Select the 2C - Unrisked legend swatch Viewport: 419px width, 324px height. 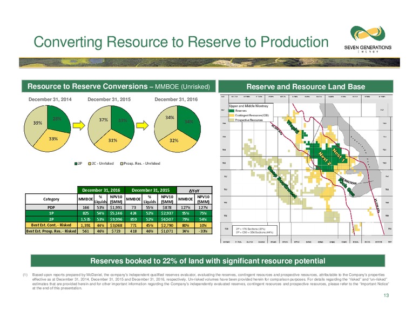(x=90, y=163)
